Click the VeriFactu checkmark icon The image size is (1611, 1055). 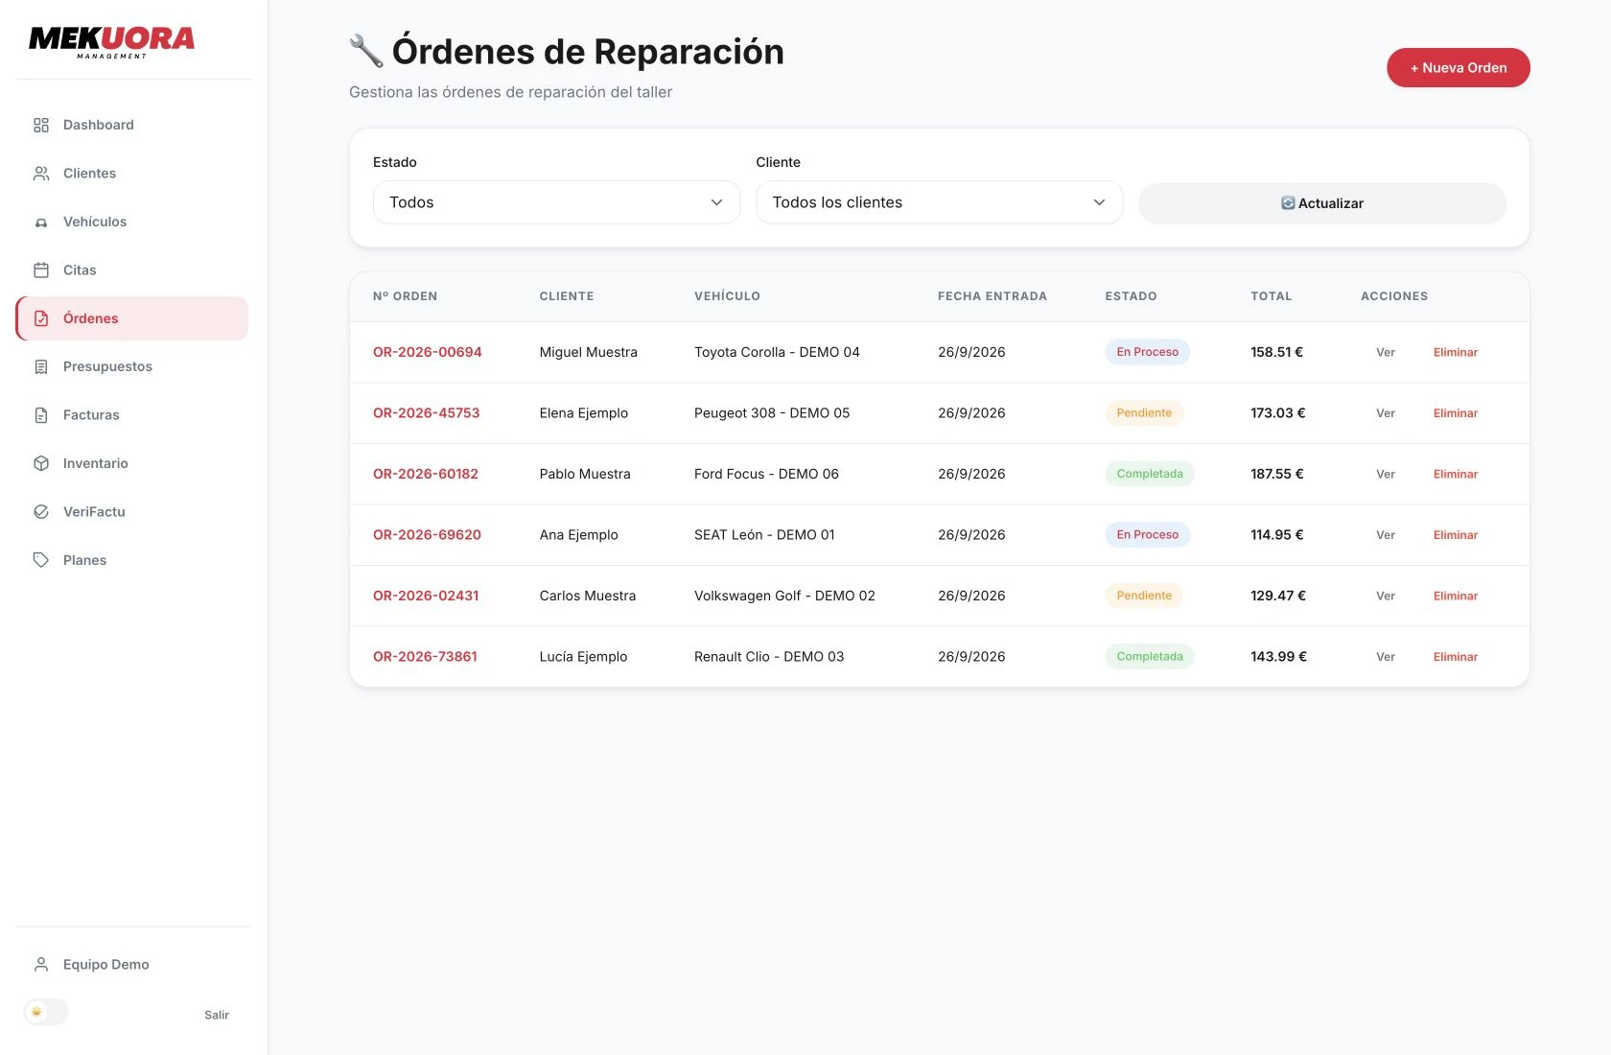tap(41, 512)
